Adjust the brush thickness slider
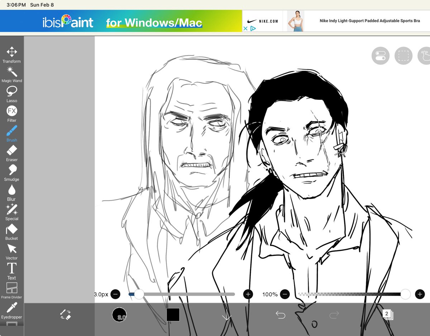The height and width of the screenshot is (336, 430). coord(182,294)
